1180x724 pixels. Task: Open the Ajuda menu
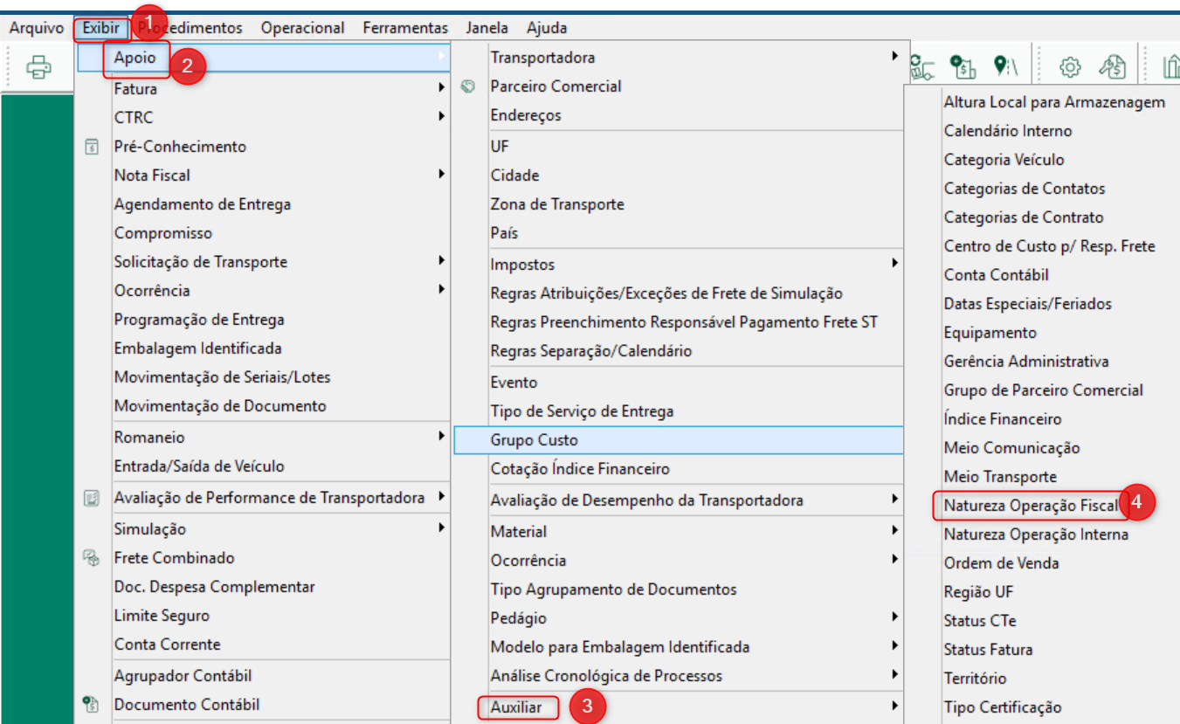pyautogui.click(x=547, y=28)
